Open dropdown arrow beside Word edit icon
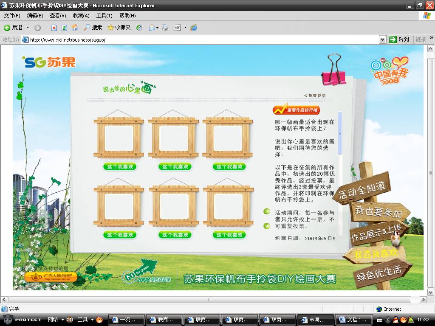Image resolution: width=435 pixels, height=326 pixels. pyautogui.click(x=185, y=28)
